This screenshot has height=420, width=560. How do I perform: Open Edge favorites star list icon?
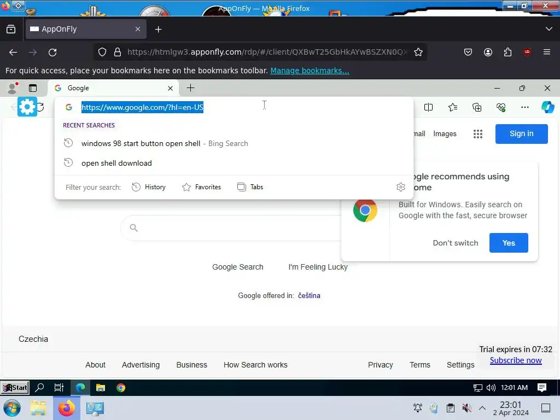(452, 107)
